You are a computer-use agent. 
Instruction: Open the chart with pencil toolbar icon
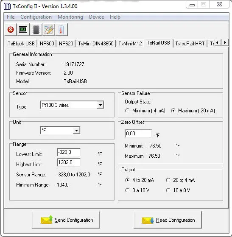click(x=48, y=30)
